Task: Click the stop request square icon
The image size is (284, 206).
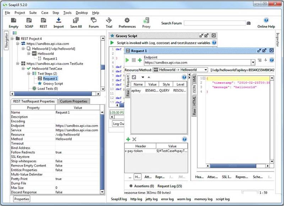Action: (x=134, y=60)
